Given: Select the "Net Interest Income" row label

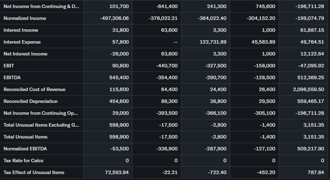Looking at the screenshot, I should click(x=25, y=54).
